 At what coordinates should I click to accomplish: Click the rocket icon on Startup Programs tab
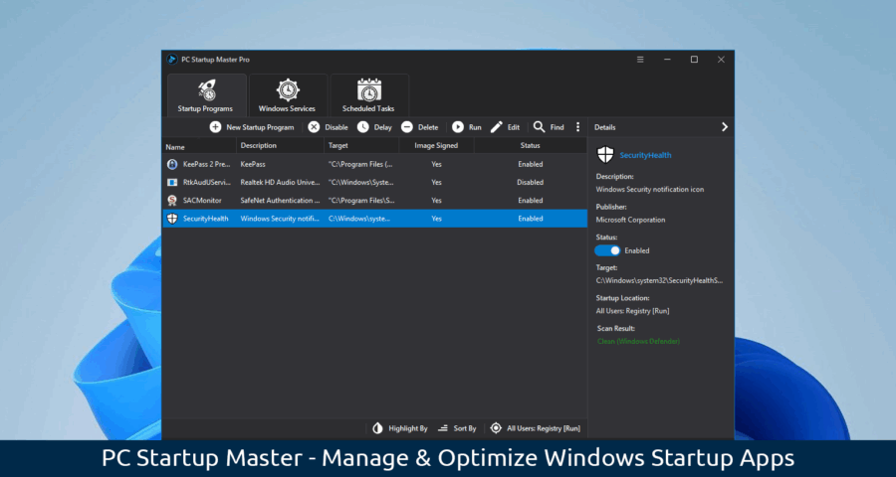[x=207, y=89]
